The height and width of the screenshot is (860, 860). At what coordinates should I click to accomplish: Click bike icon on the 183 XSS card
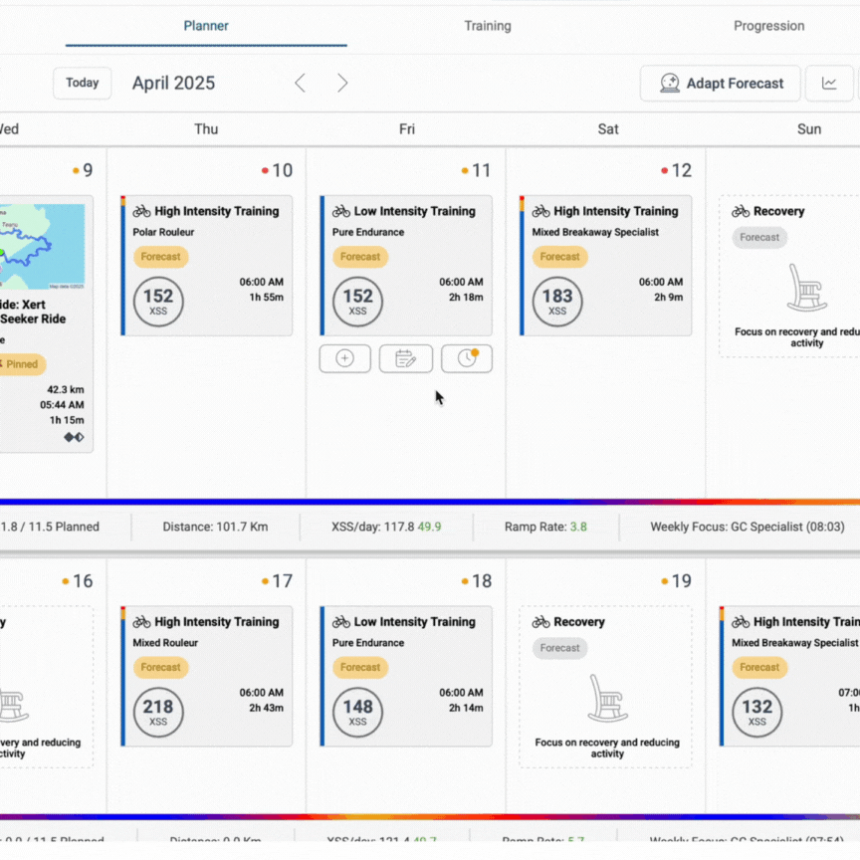540,211
